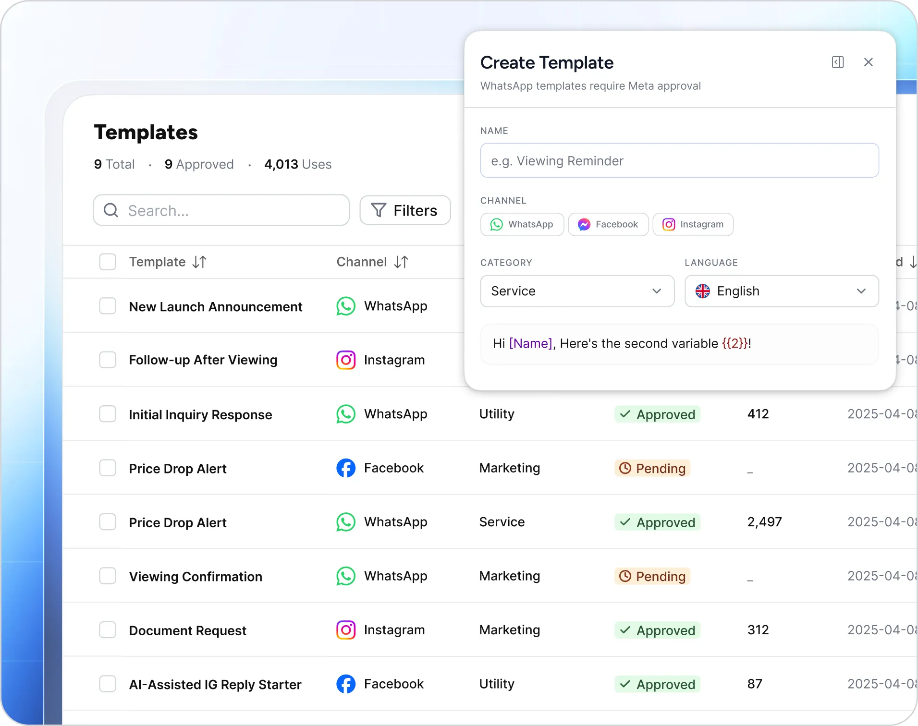Click the WhatsApp icon in the Service Price Drop Alert row
918x726 pixels.
coord(346,522)
